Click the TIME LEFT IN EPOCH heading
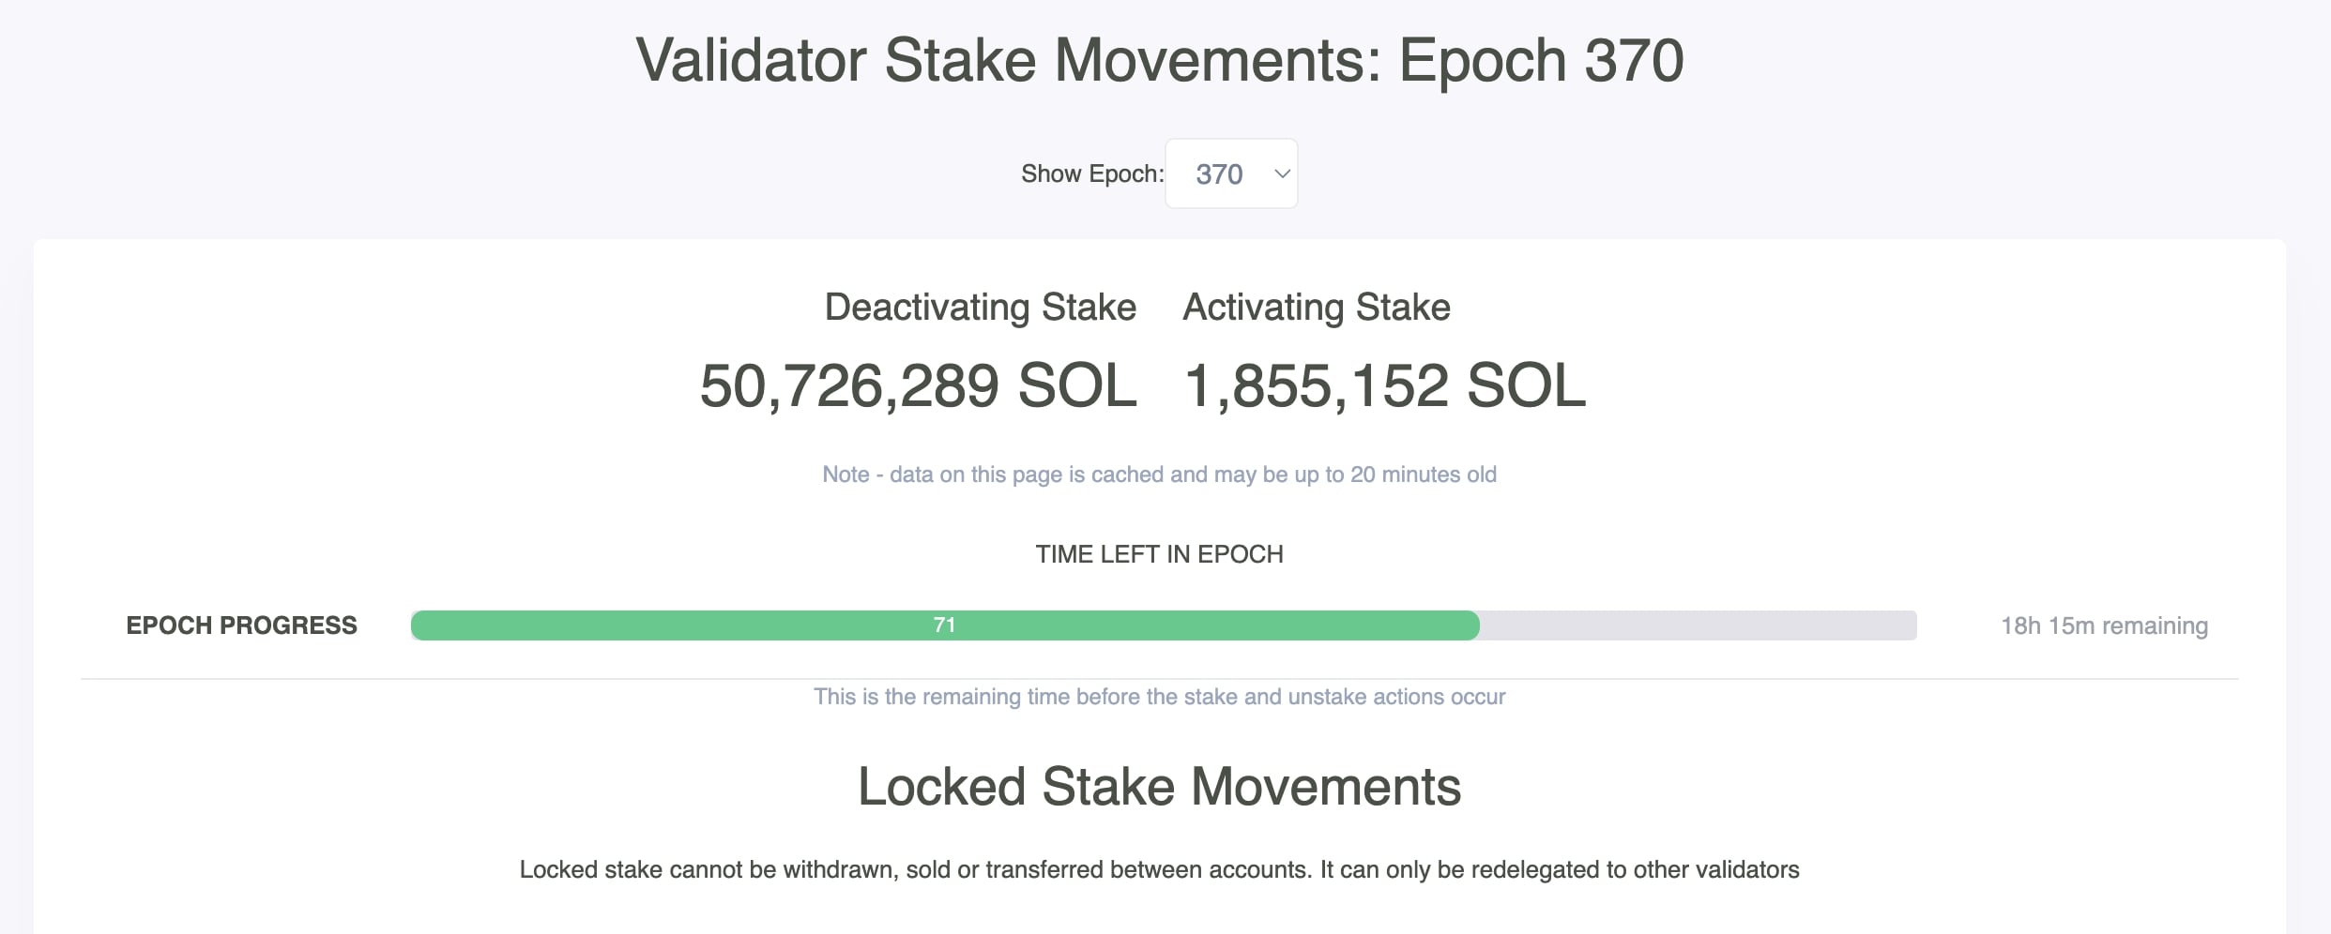The height and width of the screenshot is (934, 2331). [1159, 554]
